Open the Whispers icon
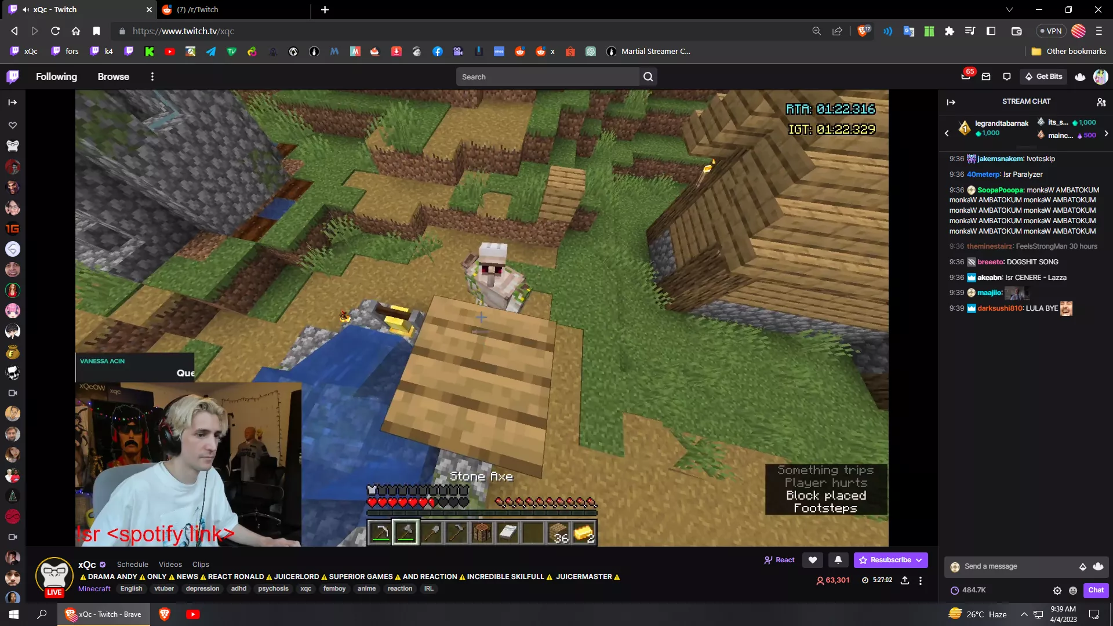 point(1007,77)
